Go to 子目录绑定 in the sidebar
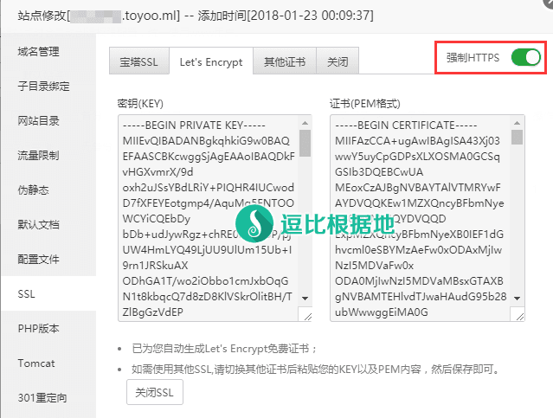This screenshot has height=418, width=553. pyautogui.click(x=43, y=87)
